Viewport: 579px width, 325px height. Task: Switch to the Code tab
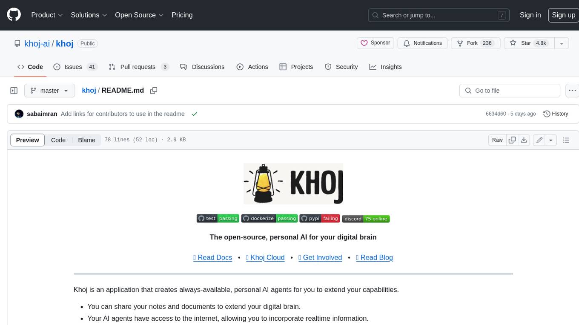[x=30, y=67]
